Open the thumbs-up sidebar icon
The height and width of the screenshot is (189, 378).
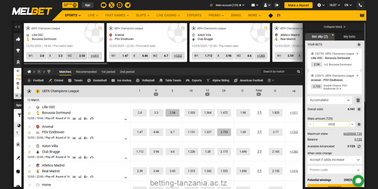click(x=18, y=39)
